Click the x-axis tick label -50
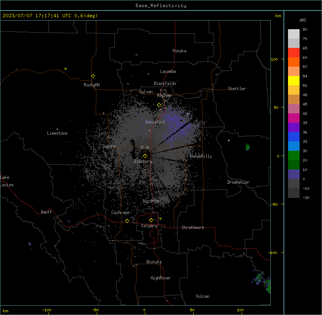322x315 pixels. point(95,310)
